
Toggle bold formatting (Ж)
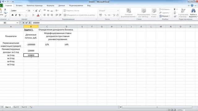click(12, 15)
